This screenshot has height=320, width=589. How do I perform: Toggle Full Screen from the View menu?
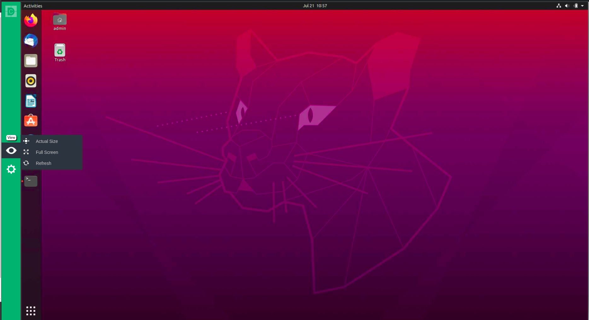point(47,152)
